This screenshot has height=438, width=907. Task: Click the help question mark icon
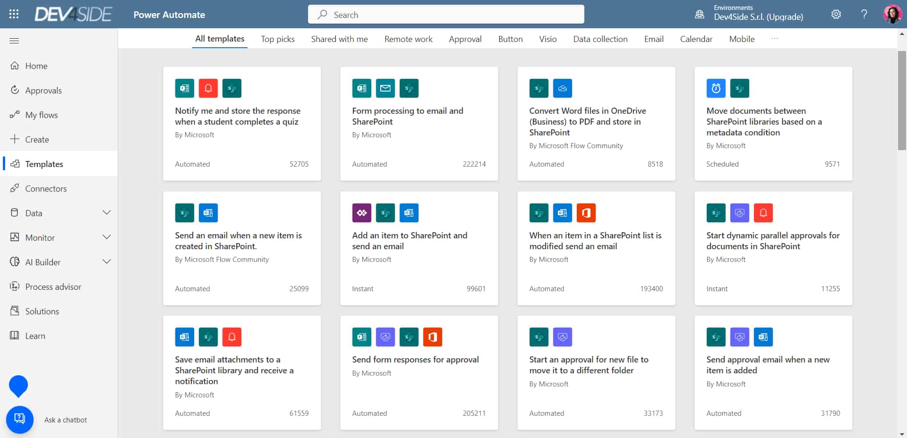[864, 14]
